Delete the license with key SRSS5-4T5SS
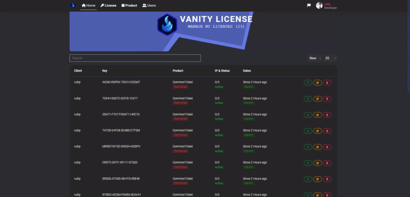 (327, 179)
